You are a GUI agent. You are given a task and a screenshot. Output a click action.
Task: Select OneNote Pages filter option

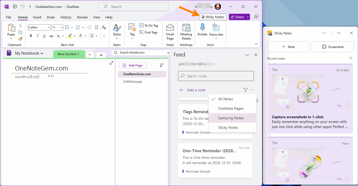[x=232, y=108]
